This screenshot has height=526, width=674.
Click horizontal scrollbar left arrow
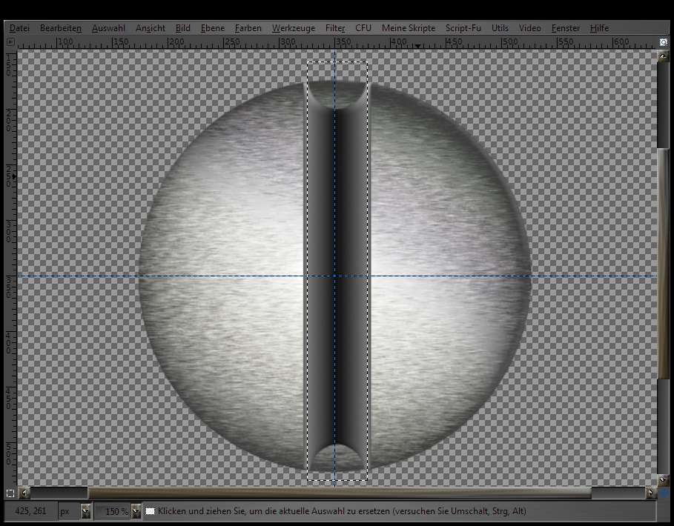(24, 493)
